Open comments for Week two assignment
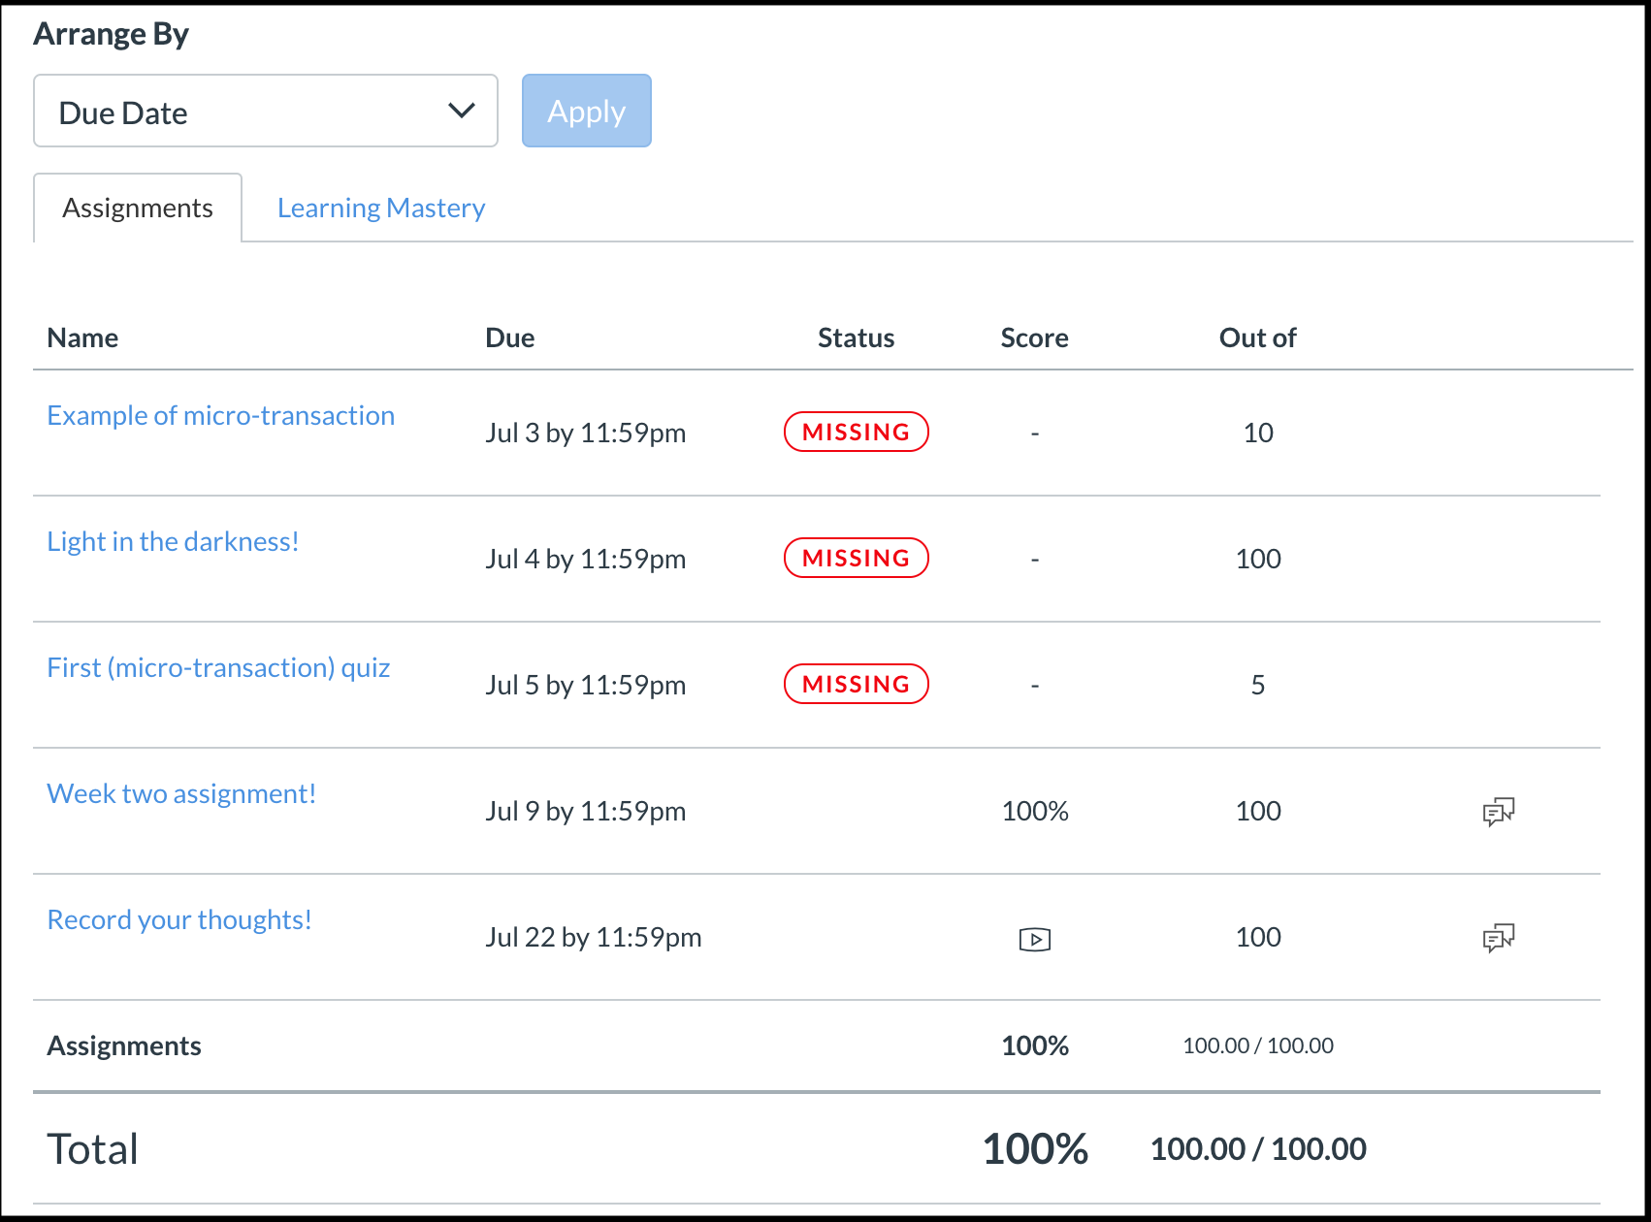Image resolution: width=1651 pixels, height=1222 pixels. tap(1499, 812)
